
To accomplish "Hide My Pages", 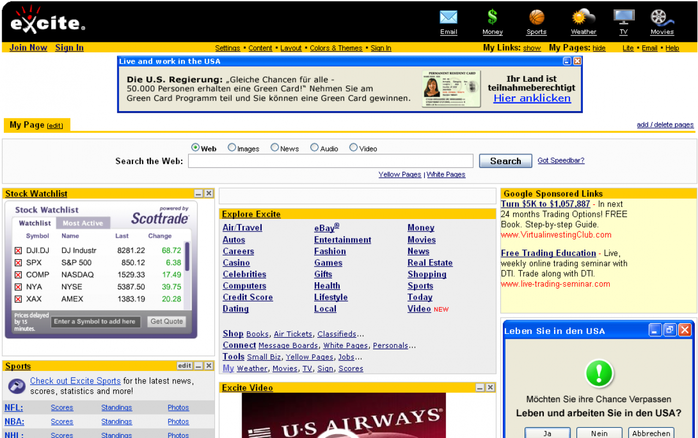I will coord(599,48).
